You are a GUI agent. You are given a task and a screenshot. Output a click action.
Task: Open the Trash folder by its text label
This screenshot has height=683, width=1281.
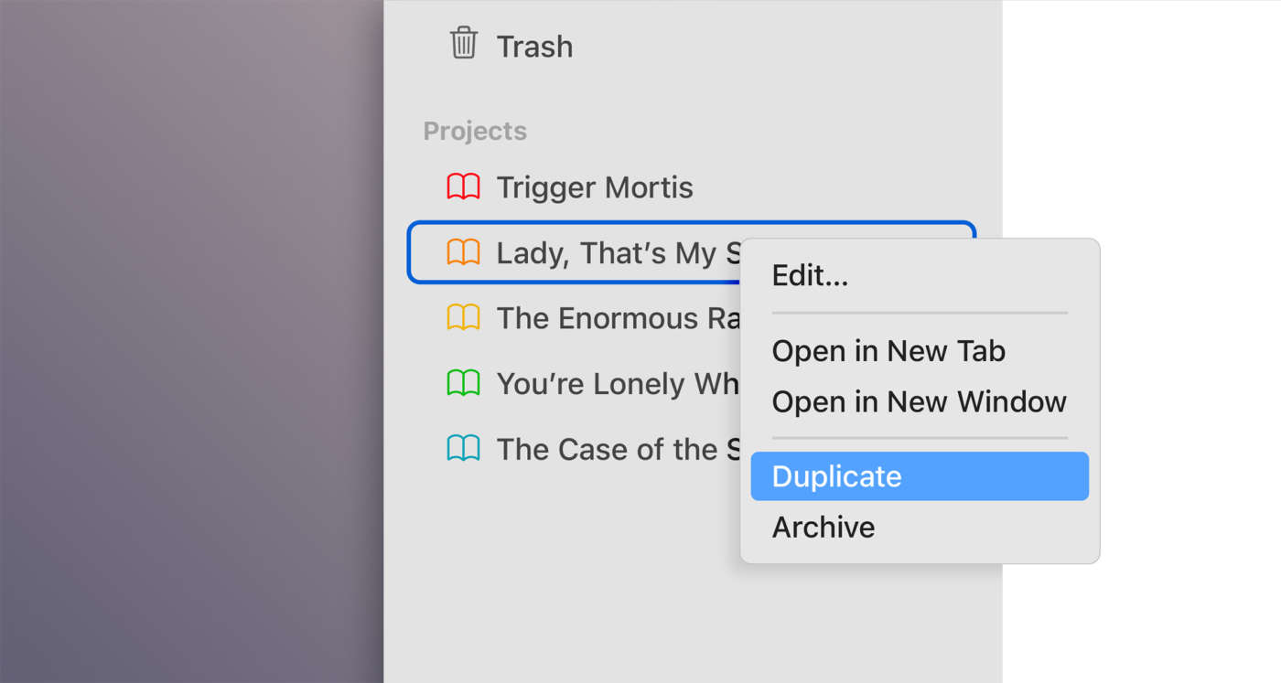point(534,47)
